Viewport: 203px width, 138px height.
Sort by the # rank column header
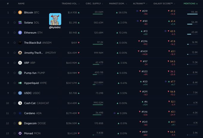click(8, 4)
